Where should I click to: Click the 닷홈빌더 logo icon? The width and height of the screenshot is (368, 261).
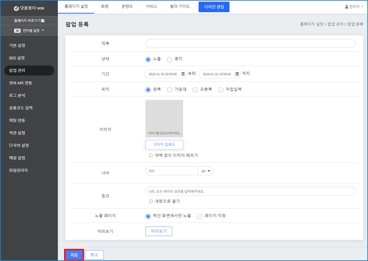pos(16,8)
